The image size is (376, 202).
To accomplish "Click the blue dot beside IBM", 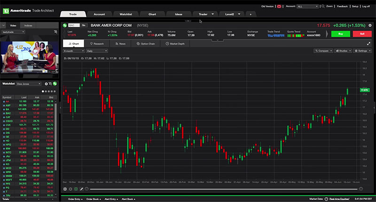I will pos(4,148).
